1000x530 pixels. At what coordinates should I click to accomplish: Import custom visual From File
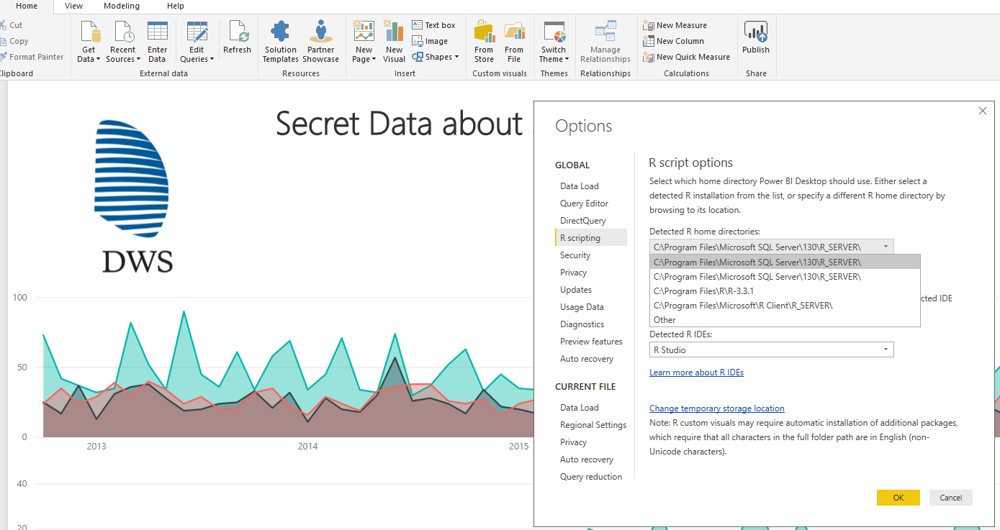pyautogui.click(x=514, y=42)
